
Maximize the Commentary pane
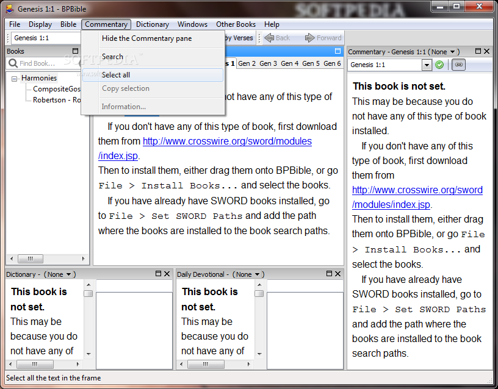pyautogui.click(x=478, y=51)
